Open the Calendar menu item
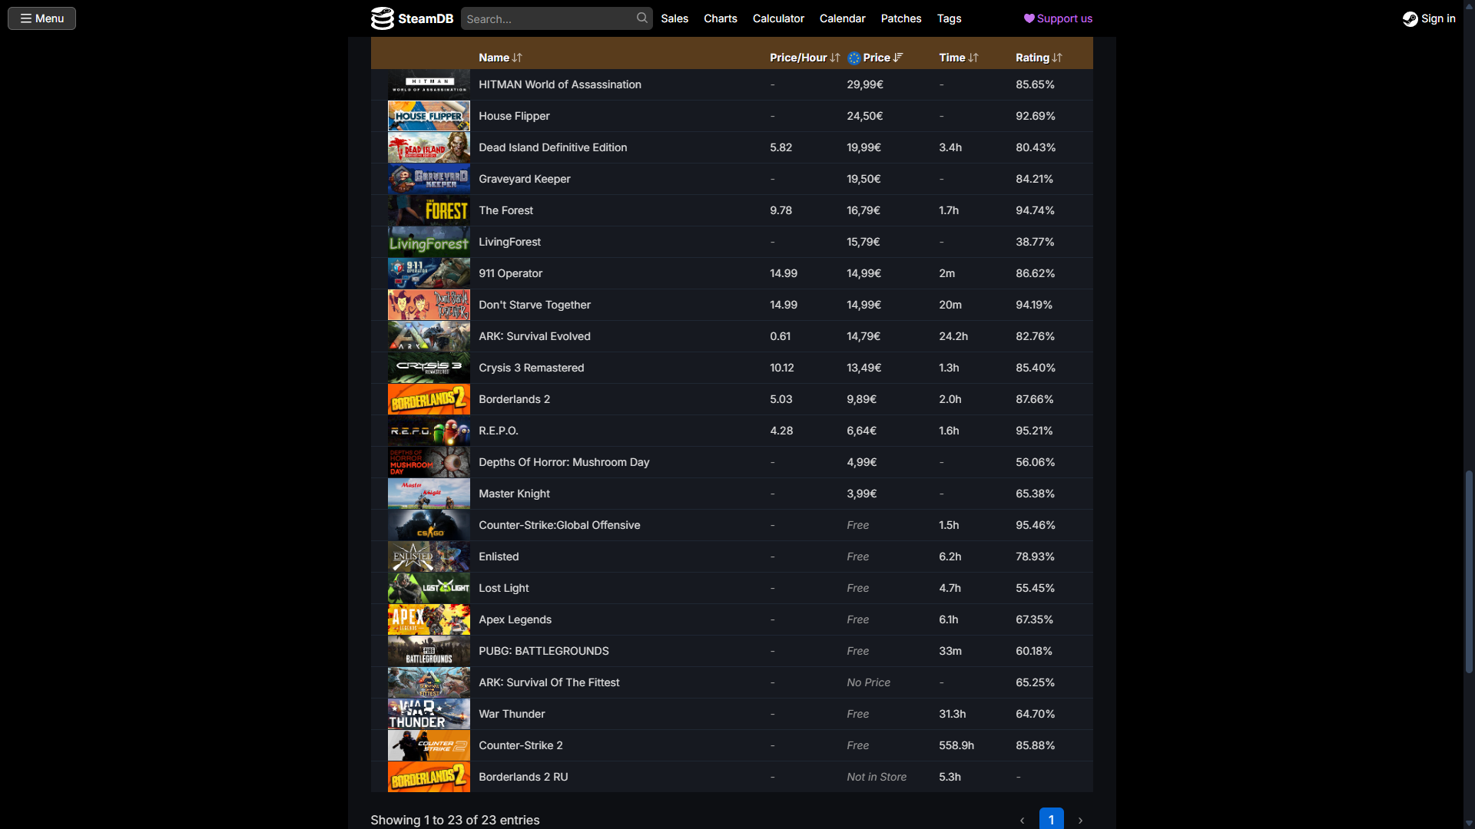Screen dimensions: 1475x829 tap(842, 18)
